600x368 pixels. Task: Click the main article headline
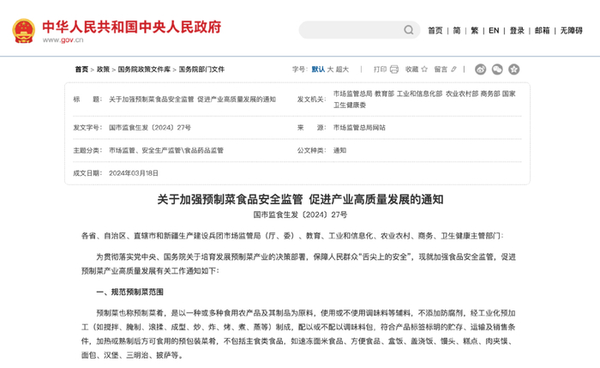click(x=300, y=200)
